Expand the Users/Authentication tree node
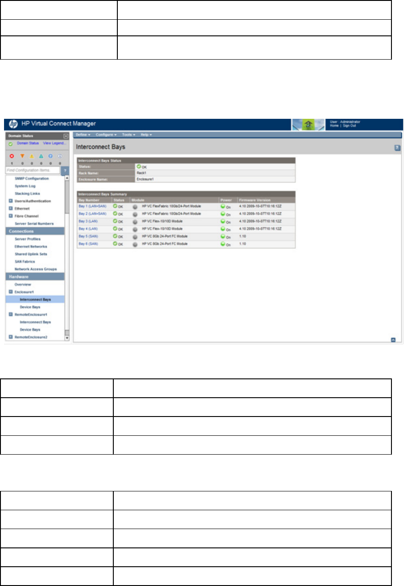The image size is (404, 586). 10,201
